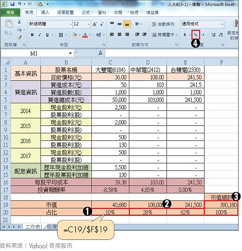Click first sheet navigation arrow
Viewport: 242px width, 251px height.
[x=4, y=227]
